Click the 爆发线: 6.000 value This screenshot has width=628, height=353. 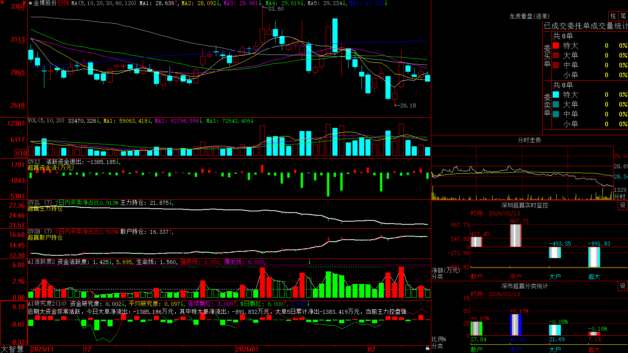tap(244, 262)
